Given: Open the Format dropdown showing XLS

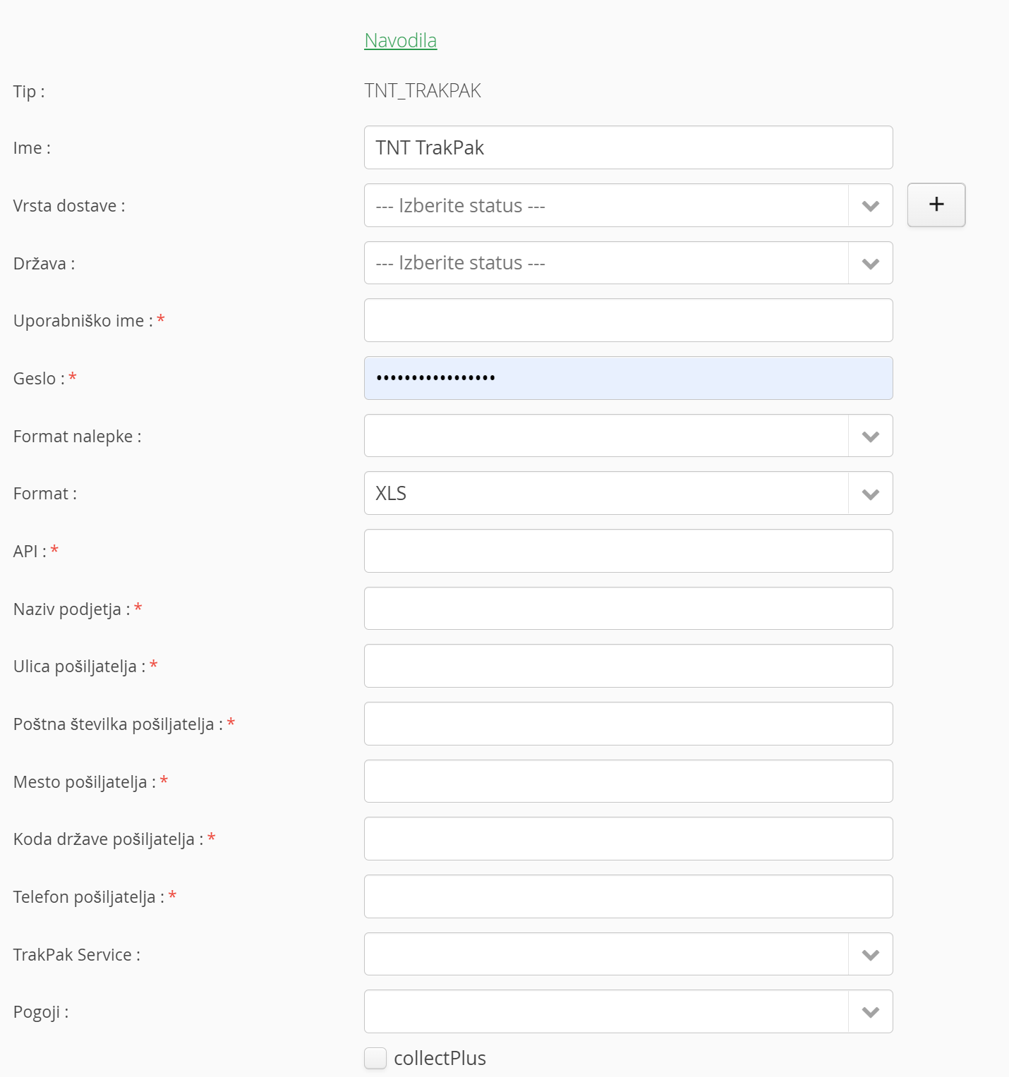Looking at the screenshot, I should tap(628, 493).
